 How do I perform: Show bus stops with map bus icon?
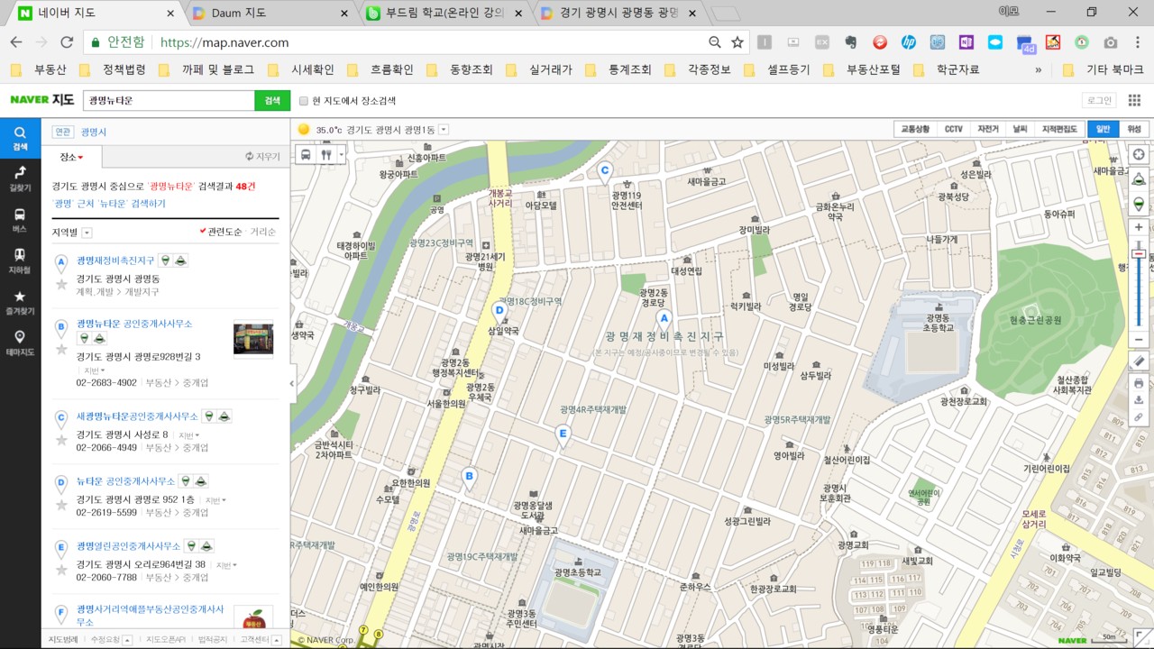click(x=306, y=154)
